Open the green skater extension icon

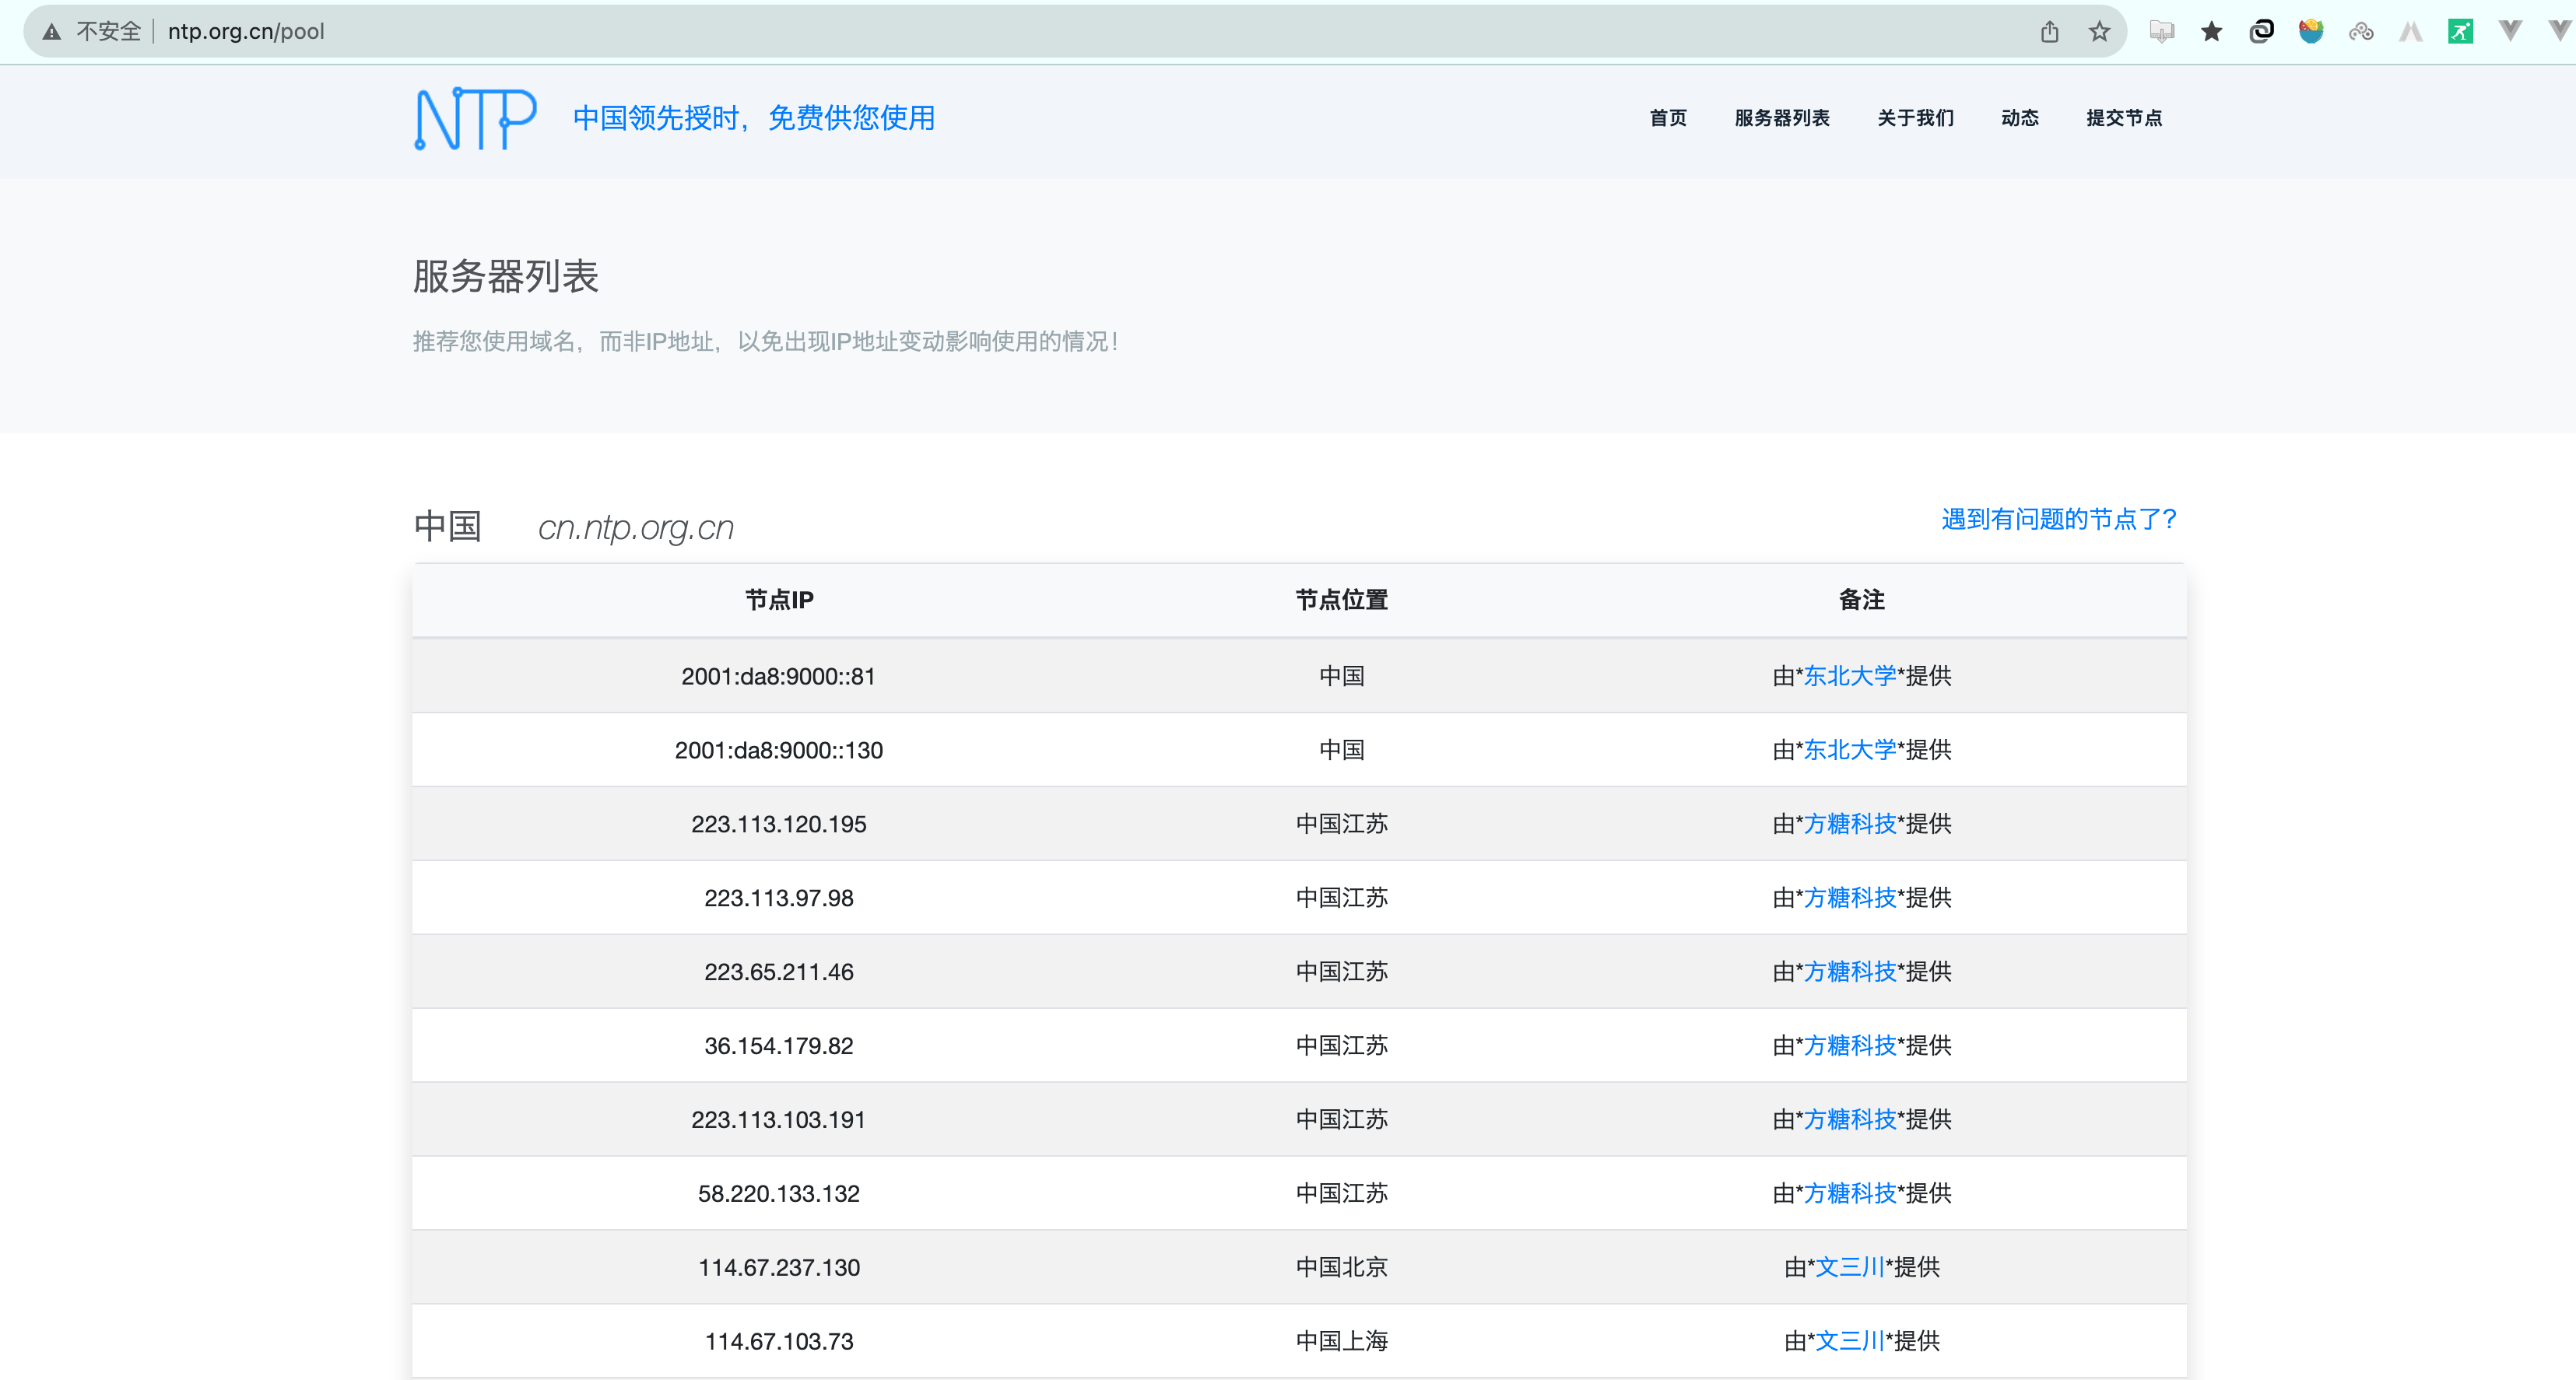pyautogui.click(x=2460, y=32)
